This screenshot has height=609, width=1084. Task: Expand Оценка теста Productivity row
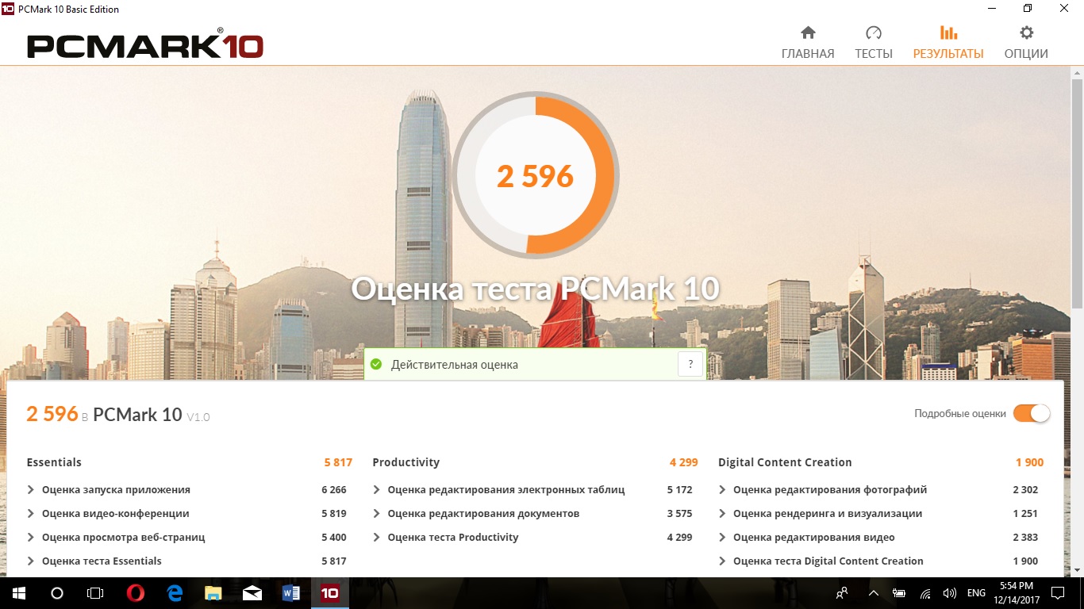tap(532, 537)
